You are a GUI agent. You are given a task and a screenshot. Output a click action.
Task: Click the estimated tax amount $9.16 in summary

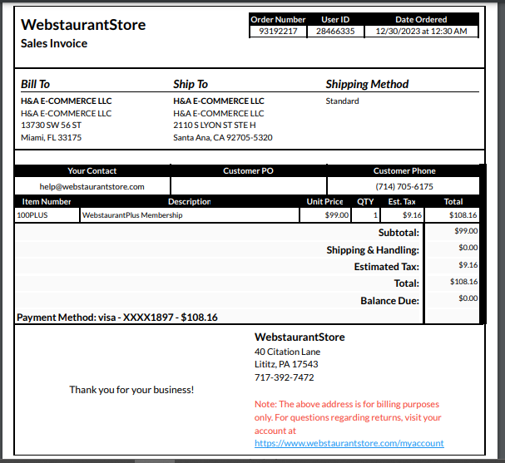click(468, 265)
